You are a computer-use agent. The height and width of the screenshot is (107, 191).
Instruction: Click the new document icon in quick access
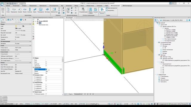pos(6,4)
